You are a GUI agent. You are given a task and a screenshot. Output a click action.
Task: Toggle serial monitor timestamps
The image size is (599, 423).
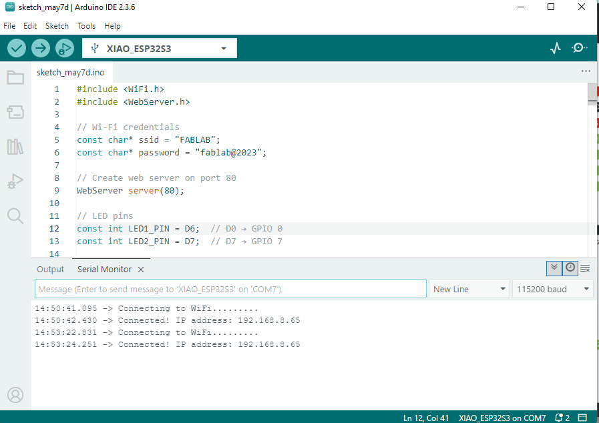tap(570, 268)
